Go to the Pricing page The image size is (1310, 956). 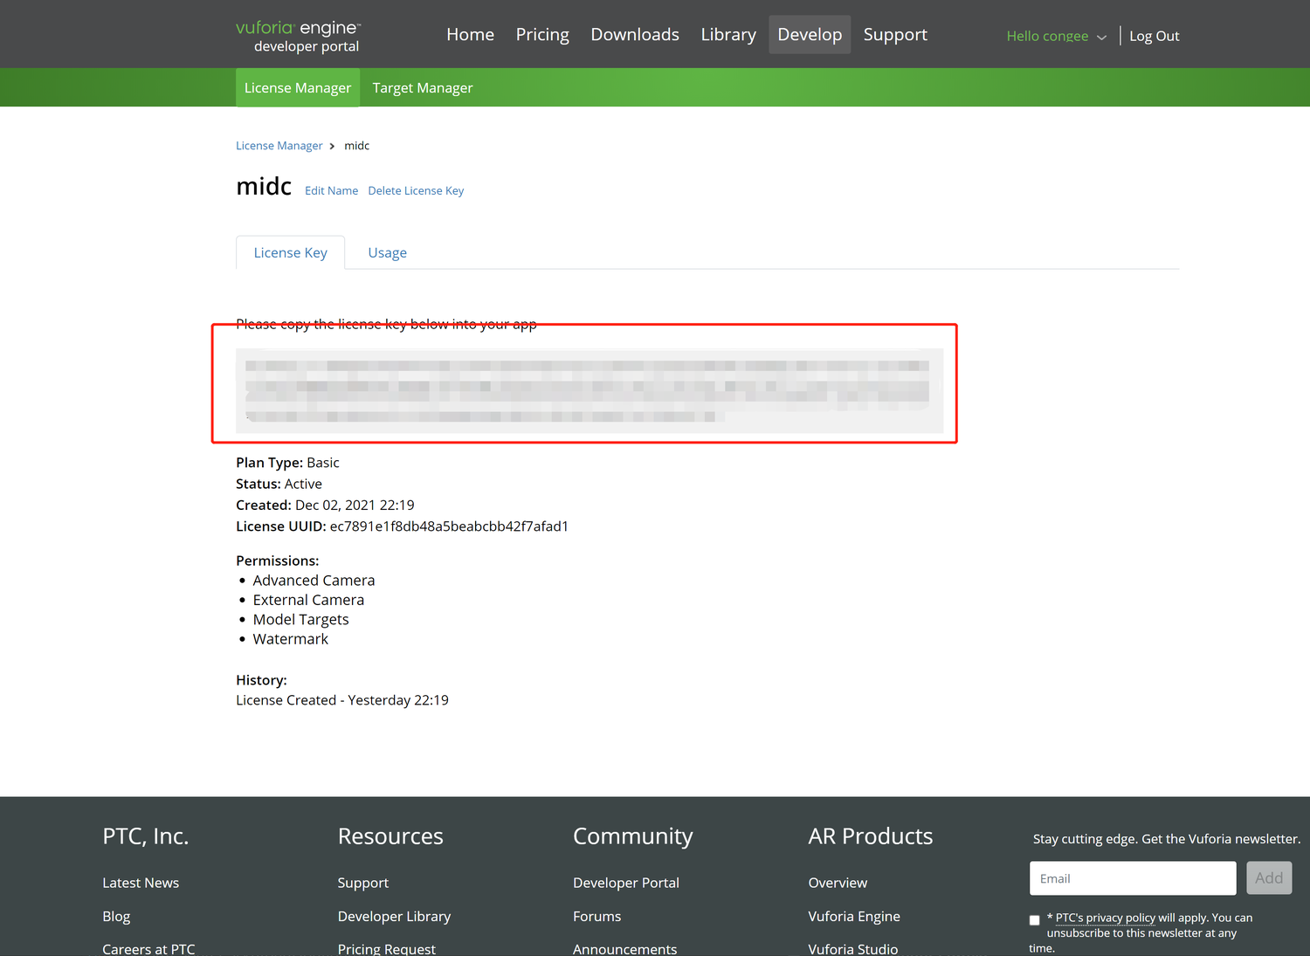[x=542, y=35]
